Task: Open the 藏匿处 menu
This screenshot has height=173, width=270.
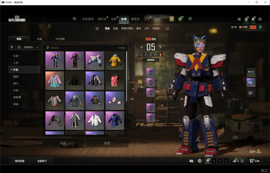Action: pos(135,19)
